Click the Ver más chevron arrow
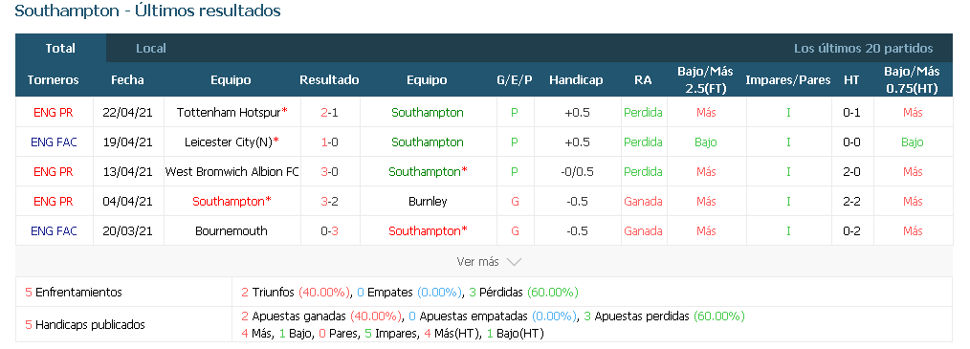This screenshot has width=970, height=349. pos(514,262)
